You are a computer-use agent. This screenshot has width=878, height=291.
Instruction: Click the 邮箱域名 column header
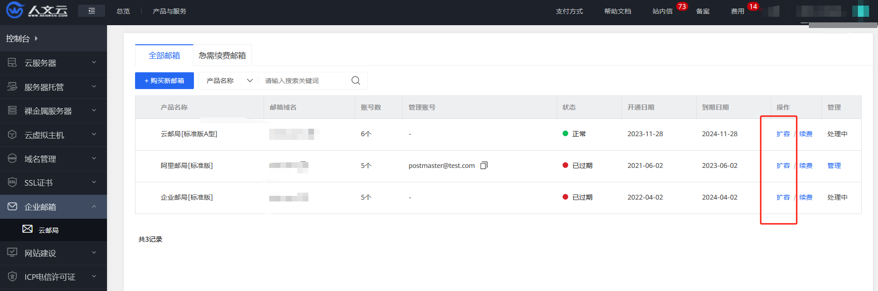[283, 107]
